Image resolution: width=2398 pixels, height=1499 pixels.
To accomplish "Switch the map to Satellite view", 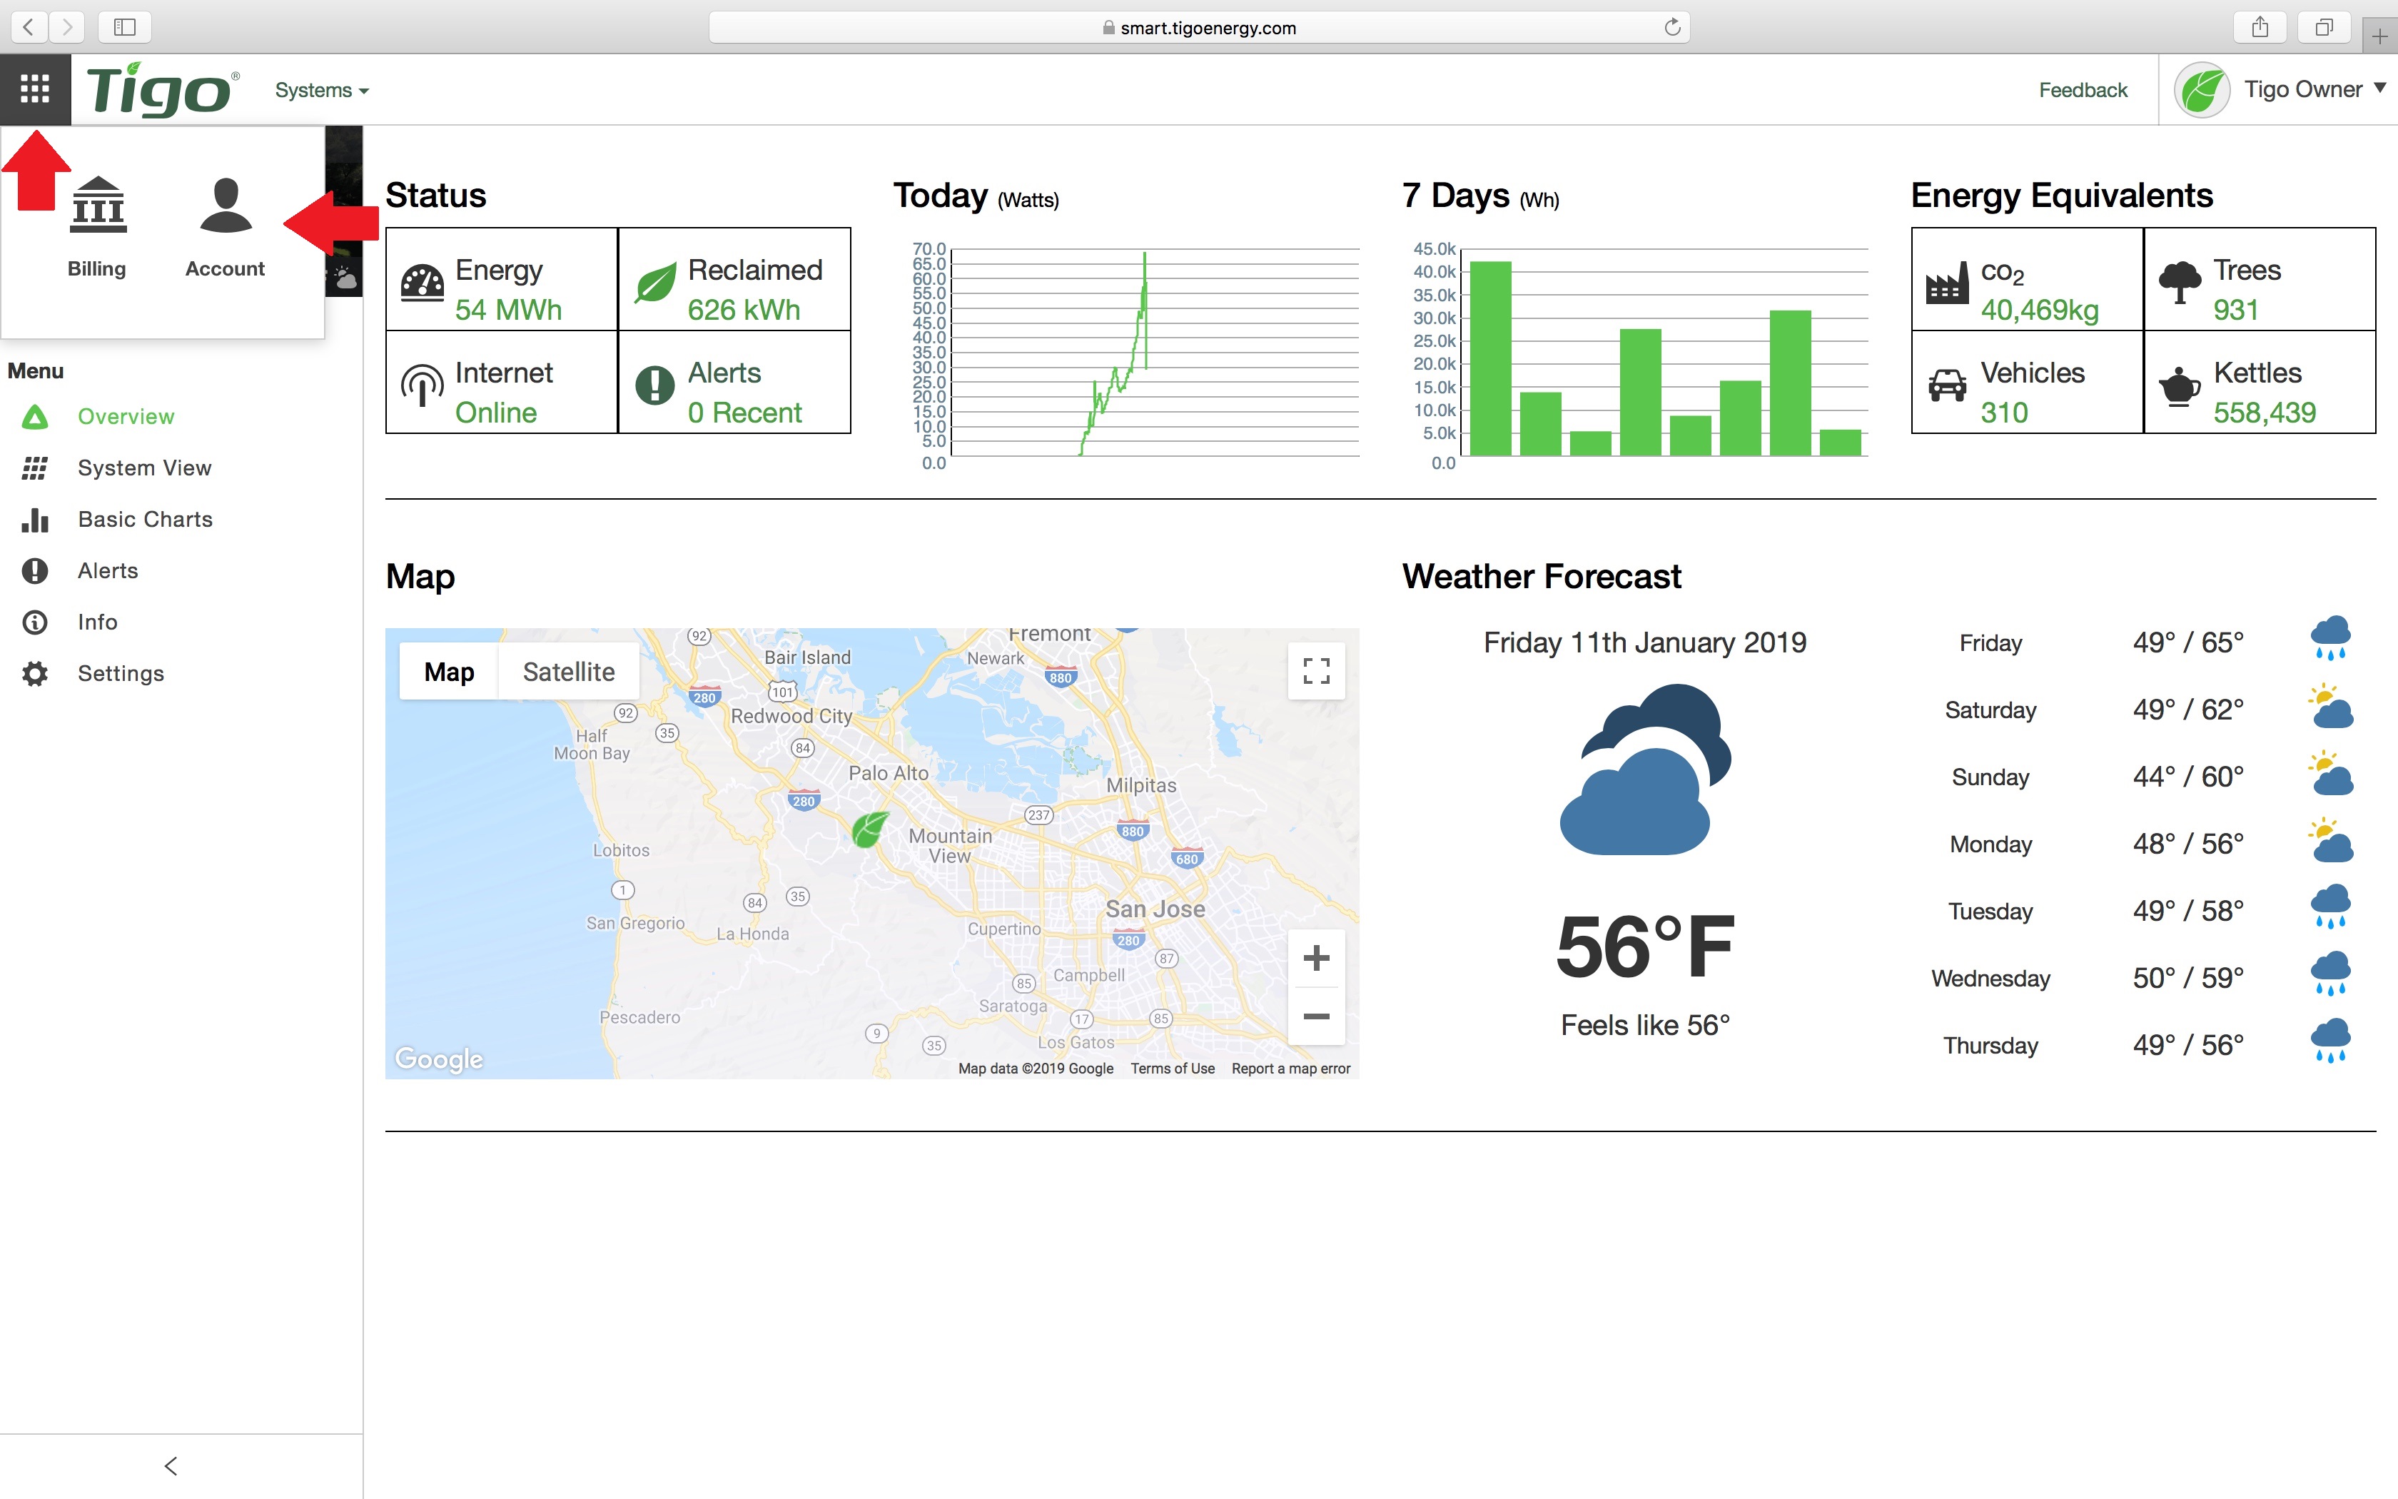I will [569, 671].
